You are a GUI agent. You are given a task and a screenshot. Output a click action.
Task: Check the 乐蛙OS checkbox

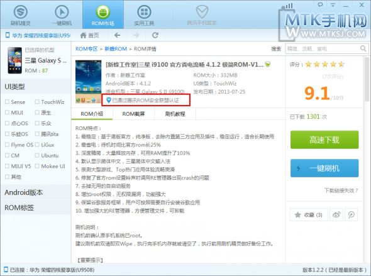(7, 134)
